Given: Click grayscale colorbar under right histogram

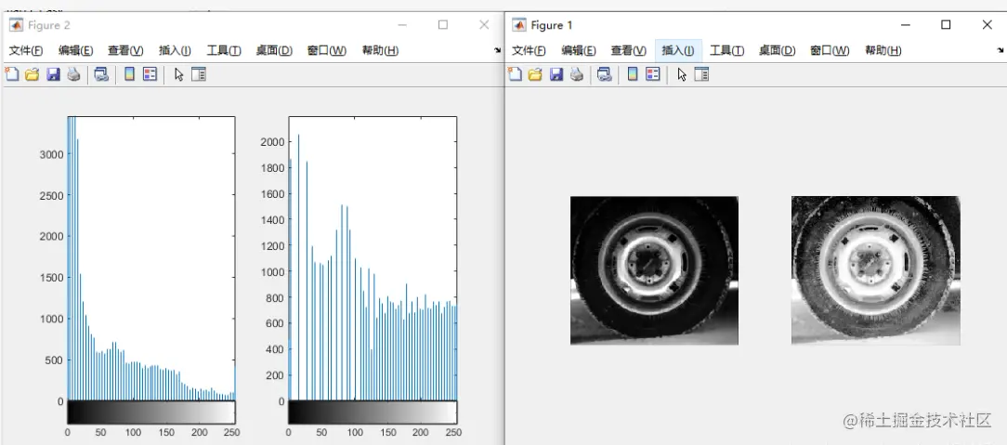Looking at the screenshot, I should (x=373, y=412).
